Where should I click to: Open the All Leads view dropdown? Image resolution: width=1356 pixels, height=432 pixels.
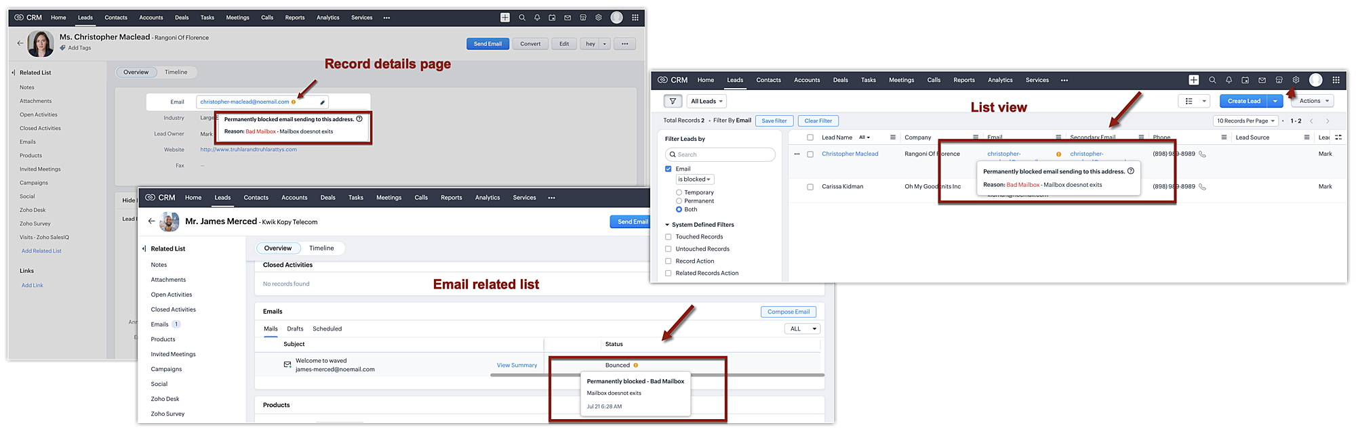point(706,102)
